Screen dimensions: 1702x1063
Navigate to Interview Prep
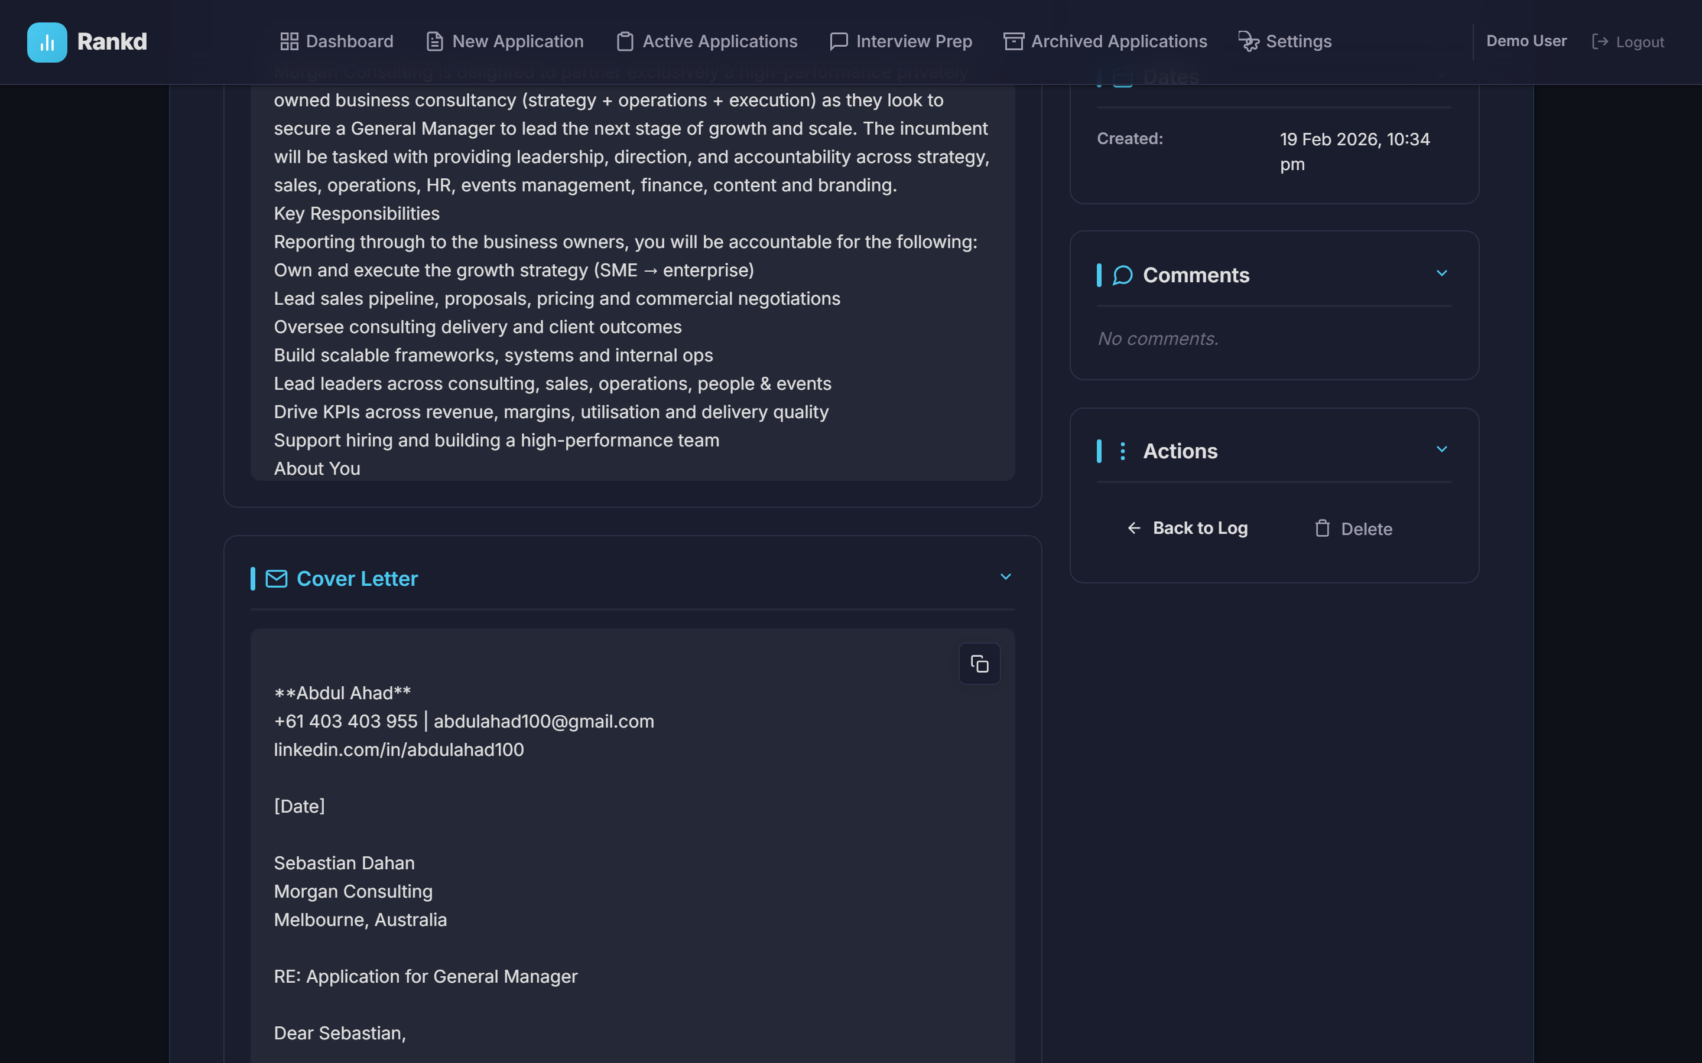click(x=901, y=41)
